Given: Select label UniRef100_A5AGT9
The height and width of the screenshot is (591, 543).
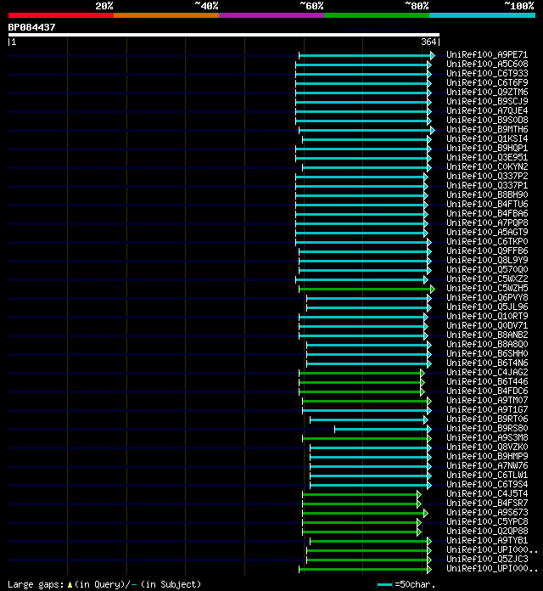Looking at the screenshot, I should (487, 232).
